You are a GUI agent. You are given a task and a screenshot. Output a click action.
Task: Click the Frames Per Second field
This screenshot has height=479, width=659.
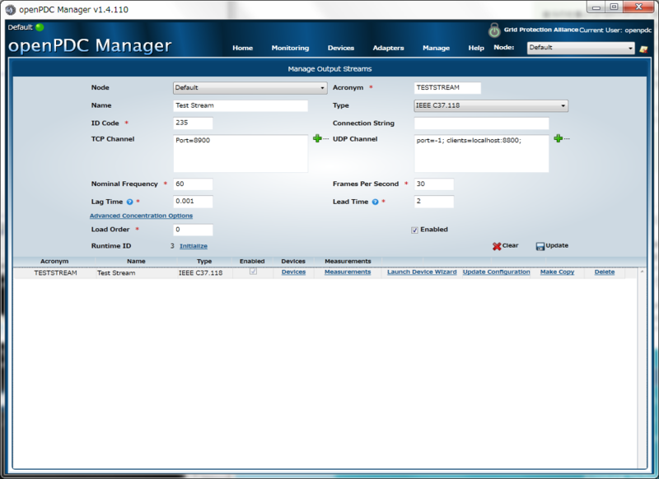pyautogui.click(x=434, y=184)
